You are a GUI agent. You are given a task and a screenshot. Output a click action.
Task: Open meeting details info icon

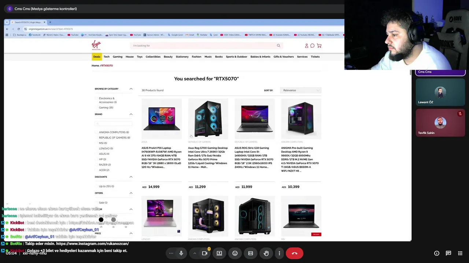437,253
